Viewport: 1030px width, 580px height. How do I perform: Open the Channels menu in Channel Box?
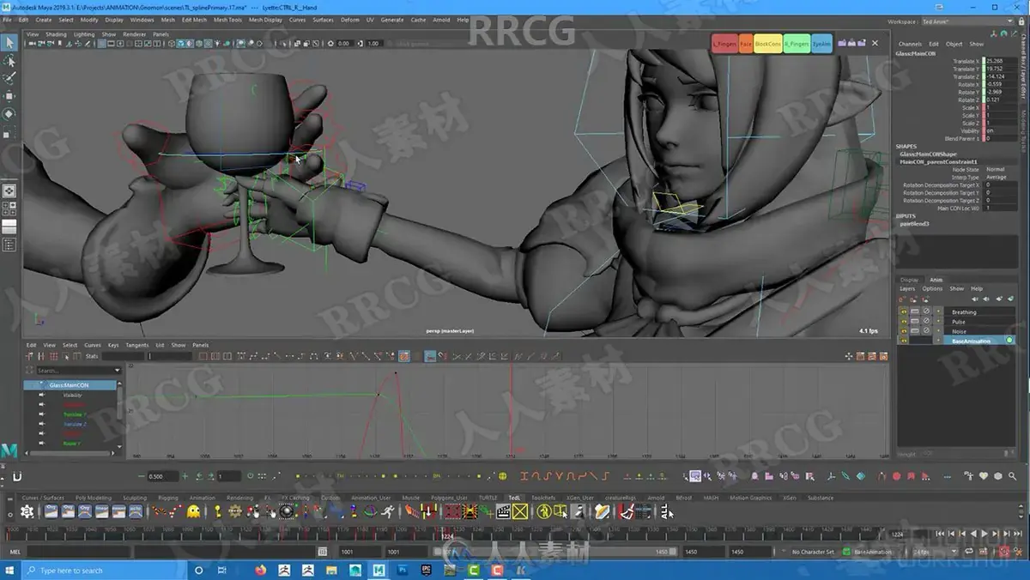click(x=910, y=44)
